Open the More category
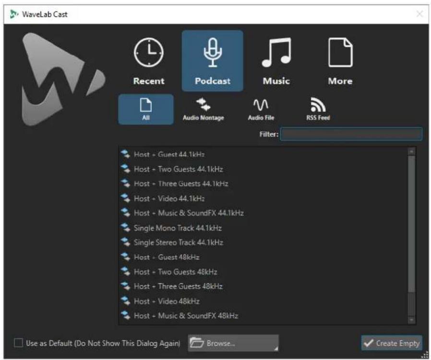 [340, 61]
